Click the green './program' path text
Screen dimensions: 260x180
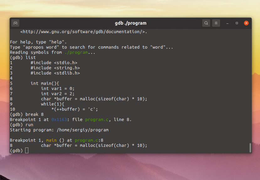[x=76, y=52]
